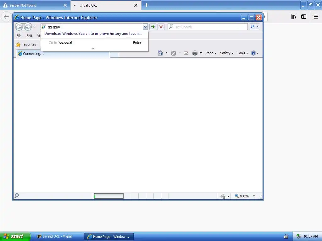Image resolution: width=322 pixels, height=241 pixels.
Task: Open the Edit menu
Action: [29, 36]
